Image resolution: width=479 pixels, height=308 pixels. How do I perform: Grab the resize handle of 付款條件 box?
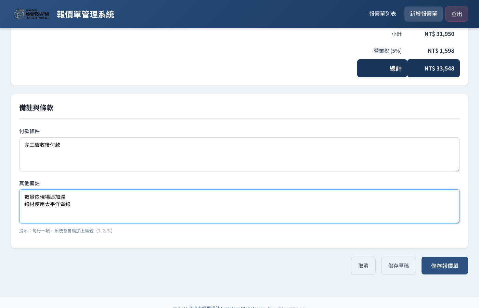point(457,169)
